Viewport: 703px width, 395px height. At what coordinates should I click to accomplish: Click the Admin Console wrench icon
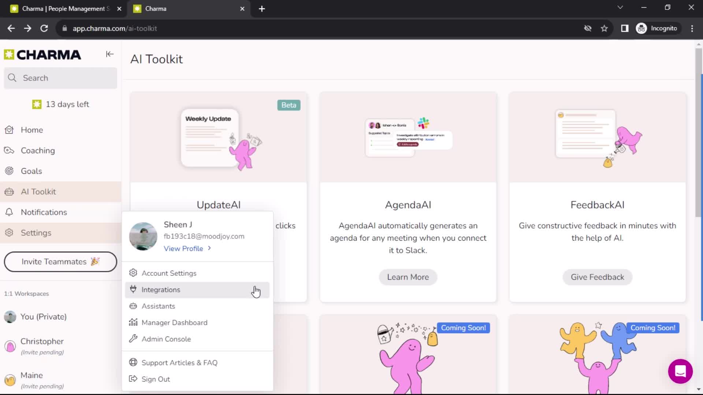coord(133,339)
